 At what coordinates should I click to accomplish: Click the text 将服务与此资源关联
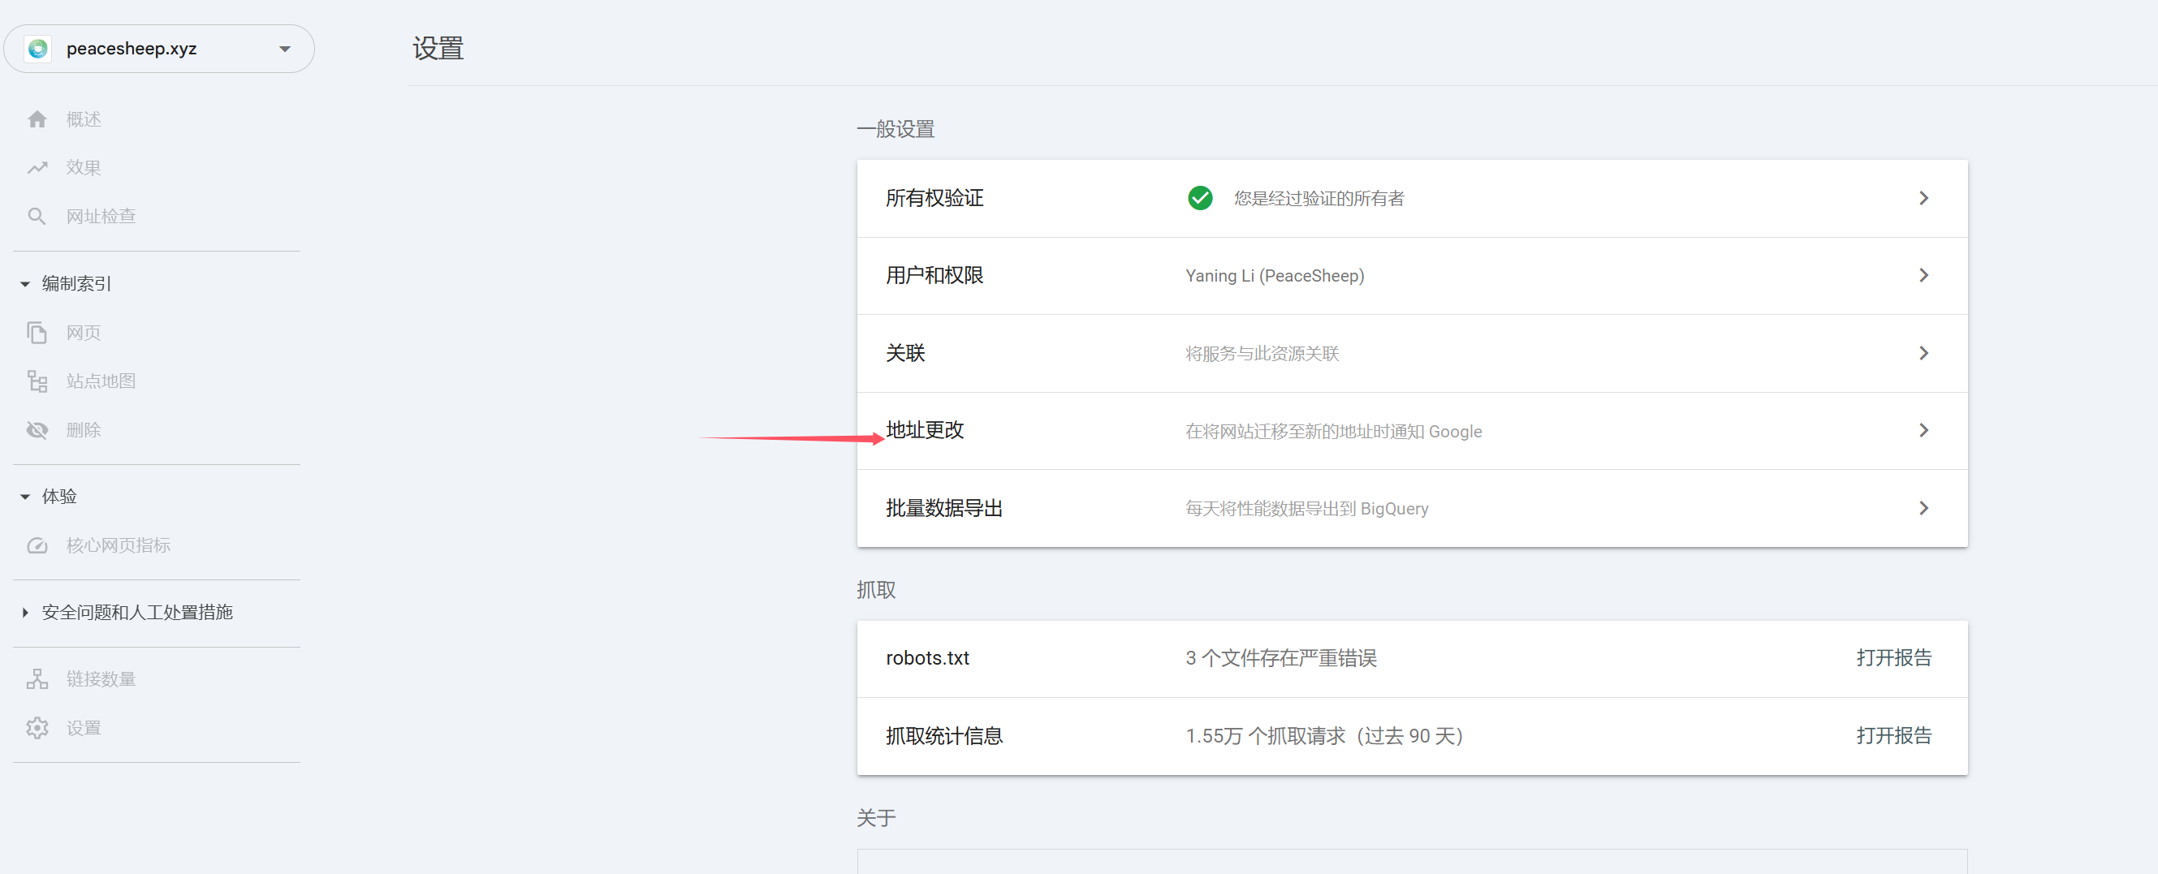point(1262,353)
